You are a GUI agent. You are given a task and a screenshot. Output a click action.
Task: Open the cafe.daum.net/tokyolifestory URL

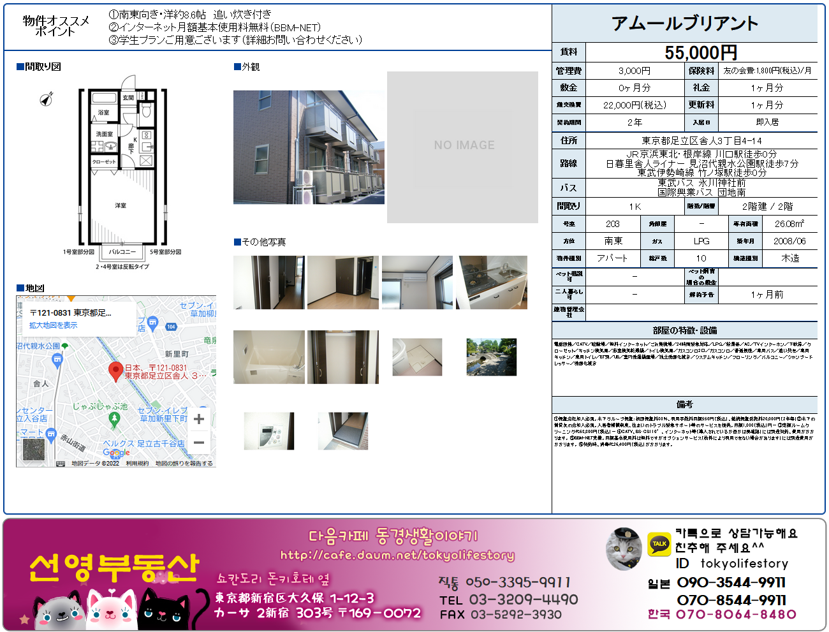397,555
